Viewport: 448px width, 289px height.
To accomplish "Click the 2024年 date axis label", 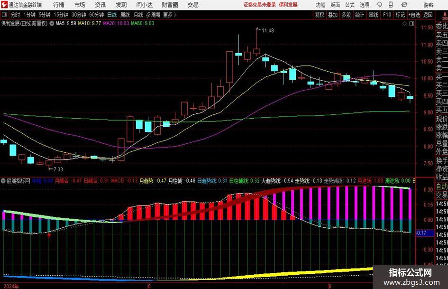I will [11, 286].
